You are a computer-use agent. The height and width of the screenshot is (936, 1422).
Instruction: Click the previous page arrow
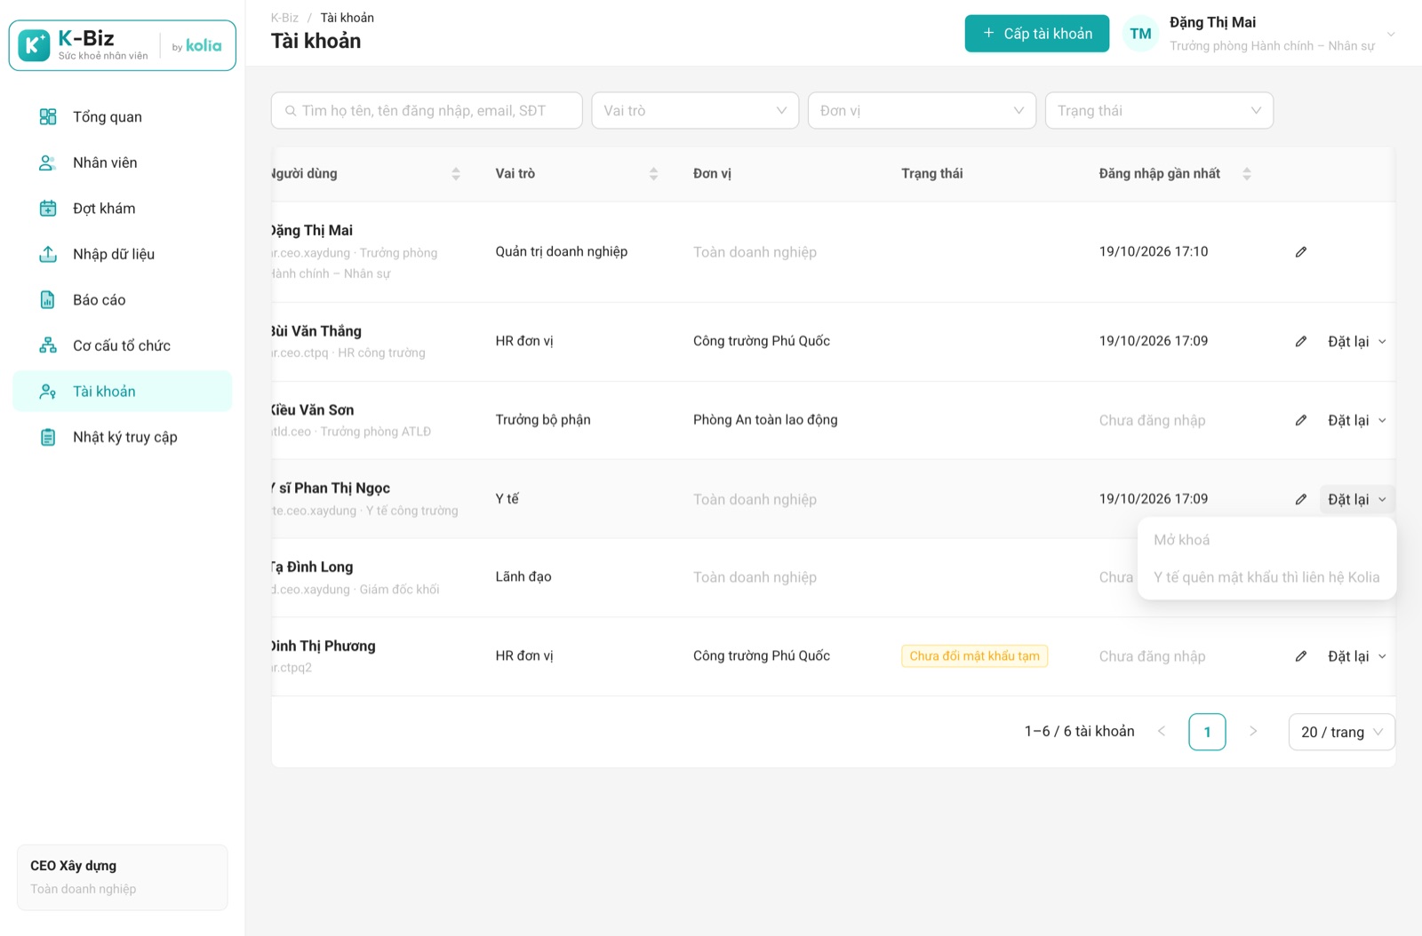coord(1162,732)
